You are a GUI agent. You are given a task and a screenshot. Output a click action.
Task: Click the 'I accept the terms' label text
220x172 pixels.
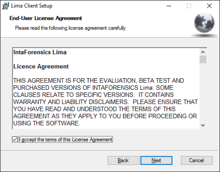click(66, 139)
